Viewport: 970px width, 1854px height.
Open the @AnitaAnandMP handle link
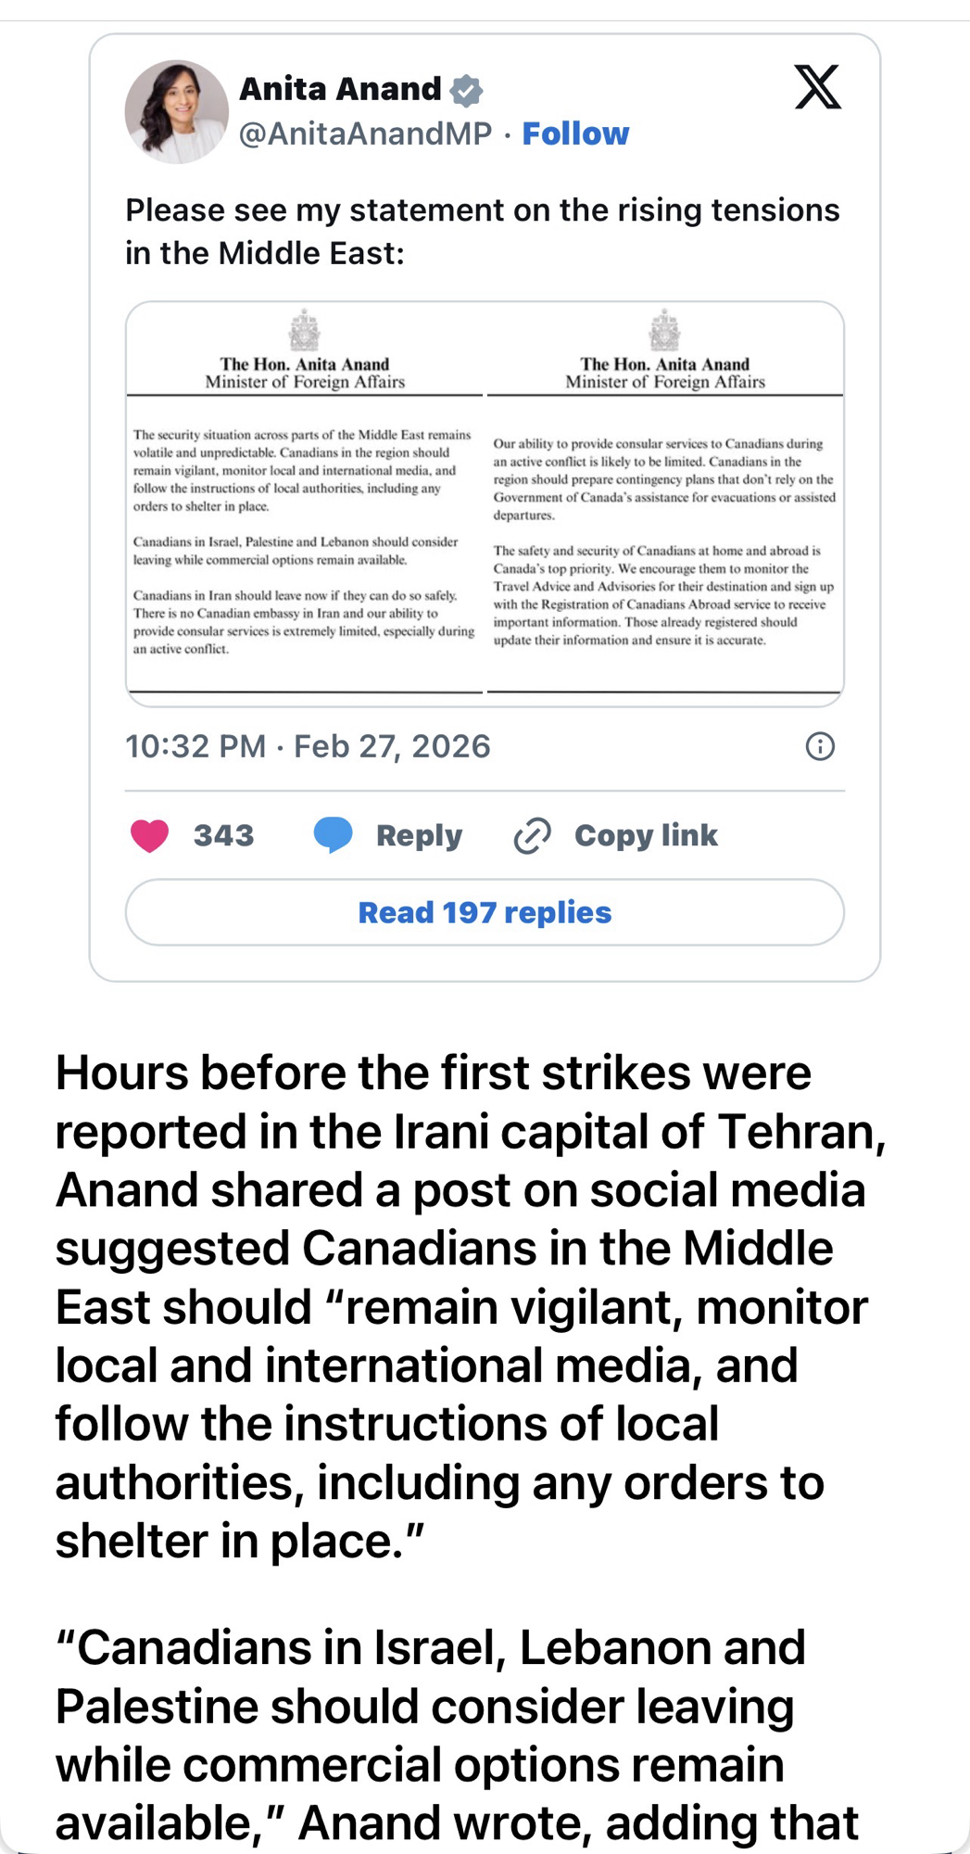(366, 133)
